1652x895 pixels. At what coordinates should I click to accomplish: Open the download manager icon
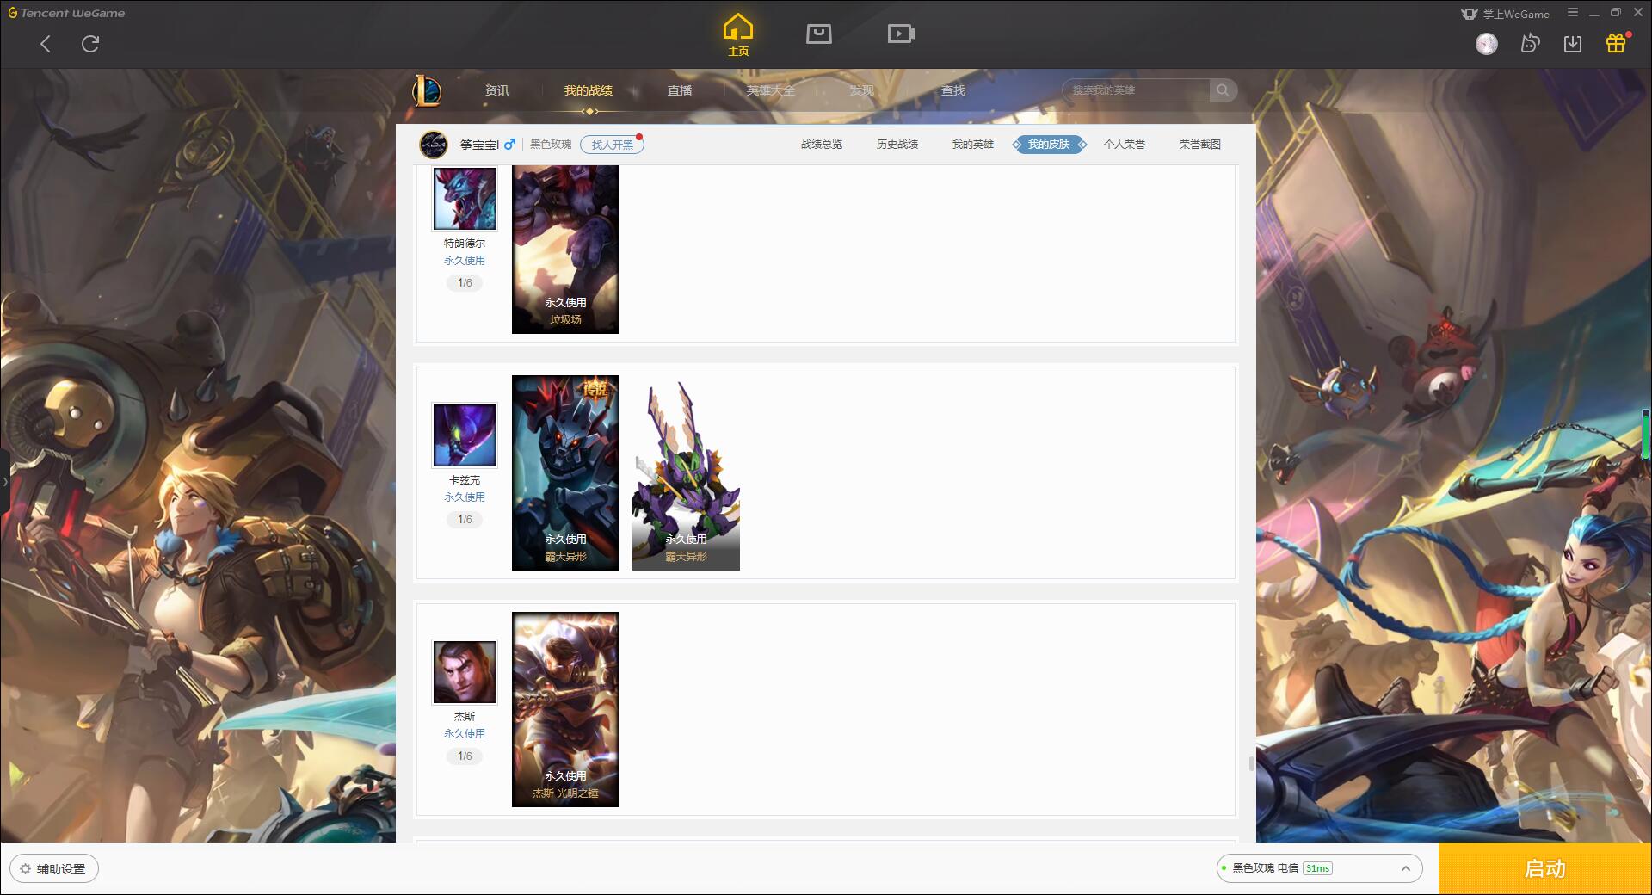pos(1573,44)
